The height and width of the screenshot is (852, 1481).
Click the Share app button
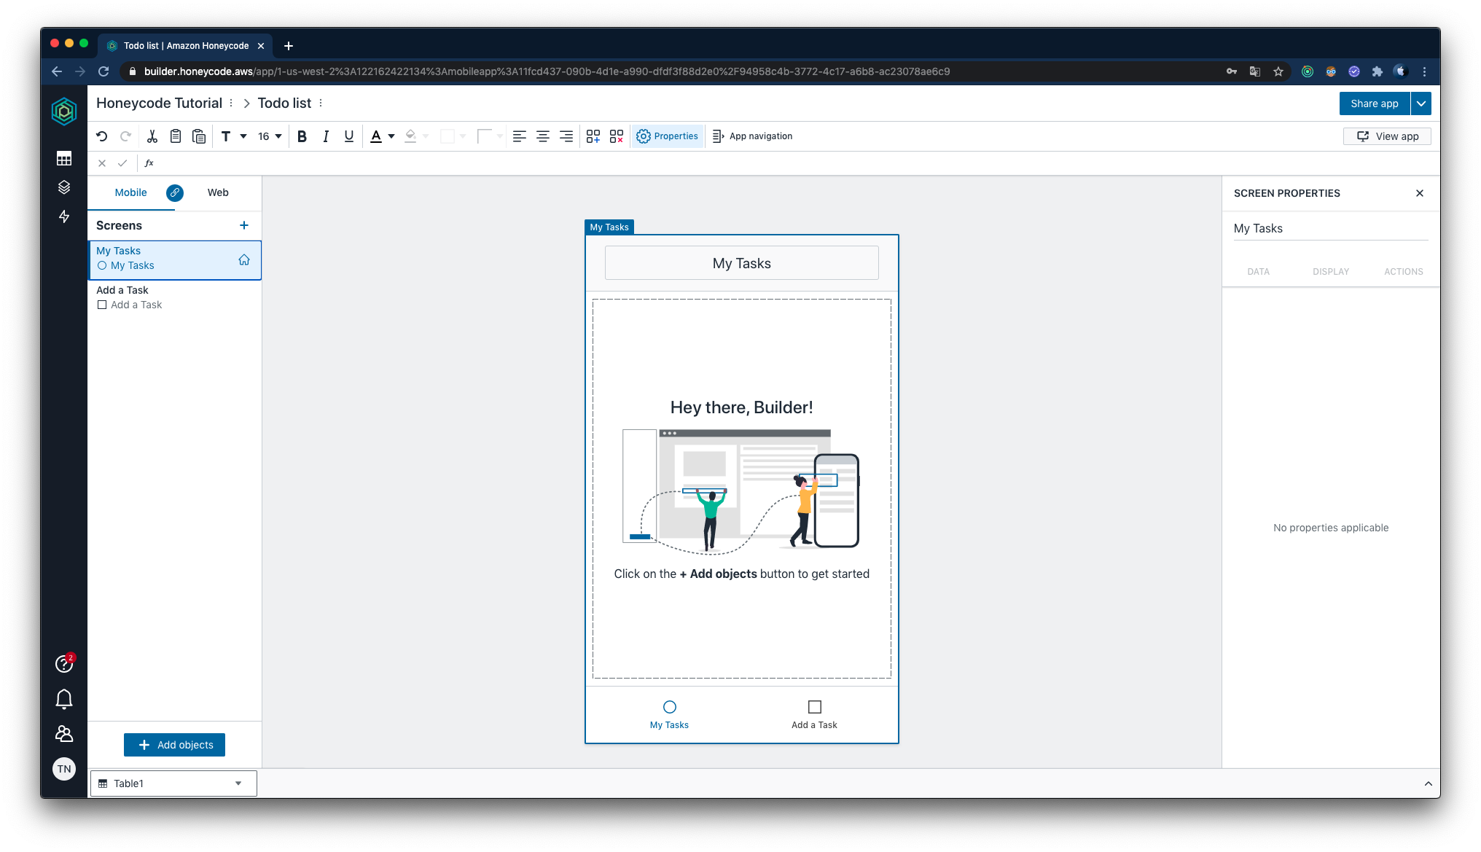tap(1375, 103)
